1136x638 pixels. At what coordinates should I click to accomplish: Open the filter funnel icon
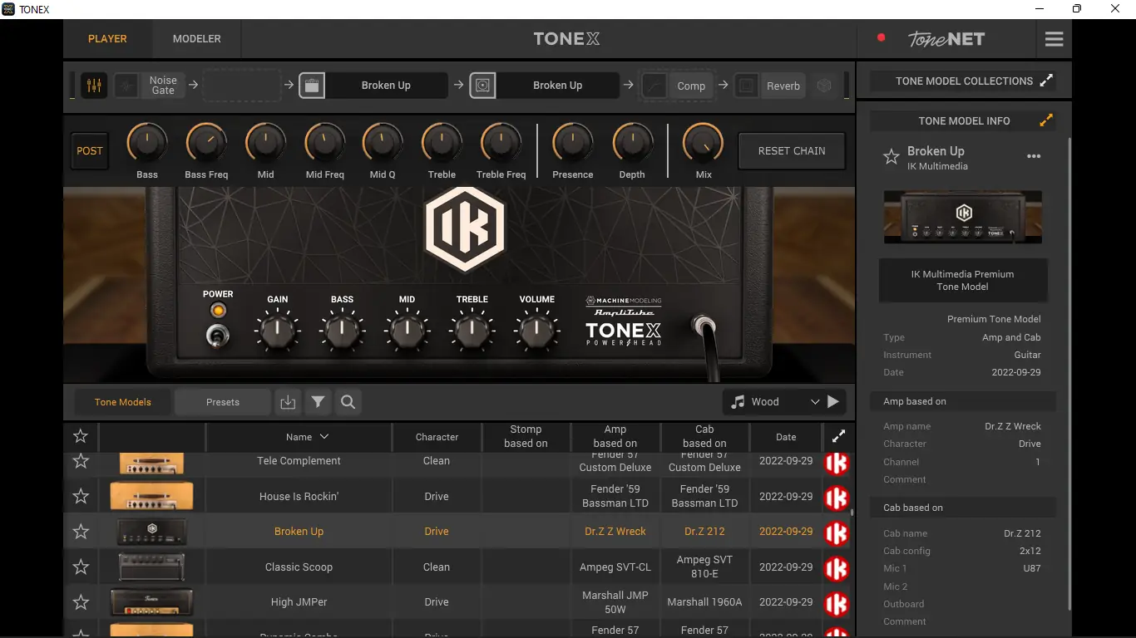pyautogui.click(x=318, y=402)
